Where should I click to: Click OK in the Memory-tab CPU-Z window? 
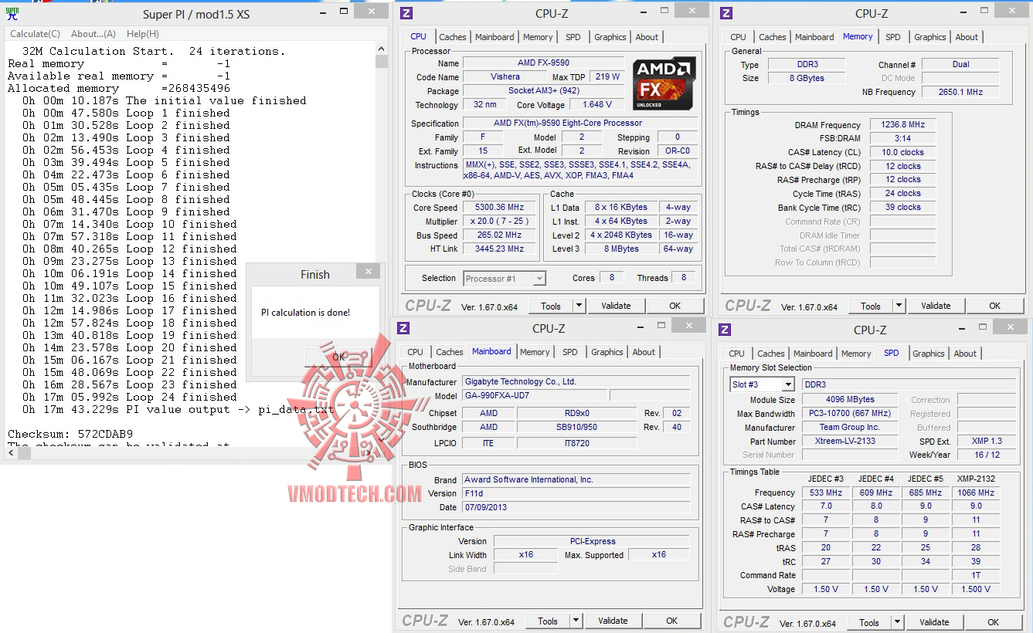(995, 306)
